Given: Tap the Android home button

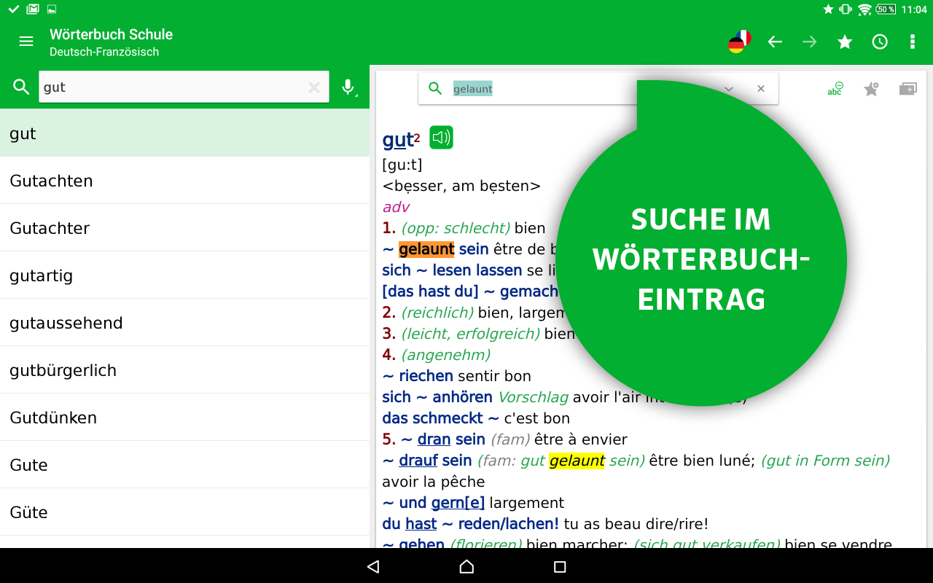Looking at the screenshot, I should pyautogui.click(x=466, y=566).
